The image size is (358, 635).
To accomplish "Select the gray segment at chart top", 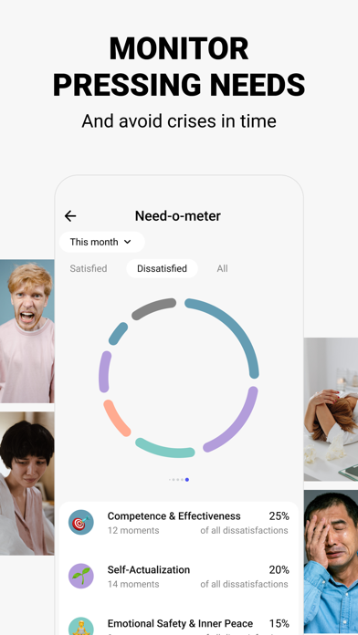I will 153,307.
